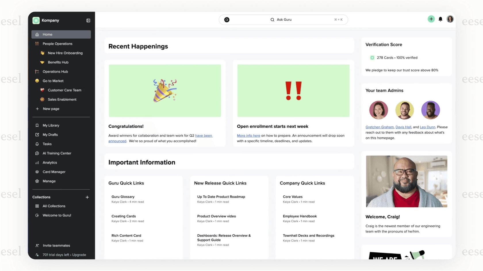Expand the Collections section with the plus control
The image size is (483, 271).
87,197
